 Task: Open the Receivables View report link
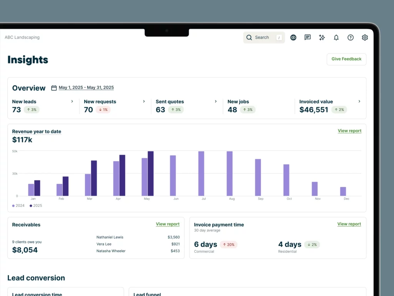pos(168,224)
